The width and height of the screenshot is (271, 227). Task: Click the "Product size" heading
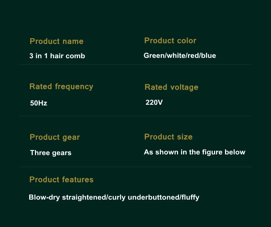[168, 137]
